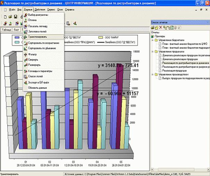Click the icon beside Список полей
This screenshot has width=210, height=176.
[x=26, y=76]
